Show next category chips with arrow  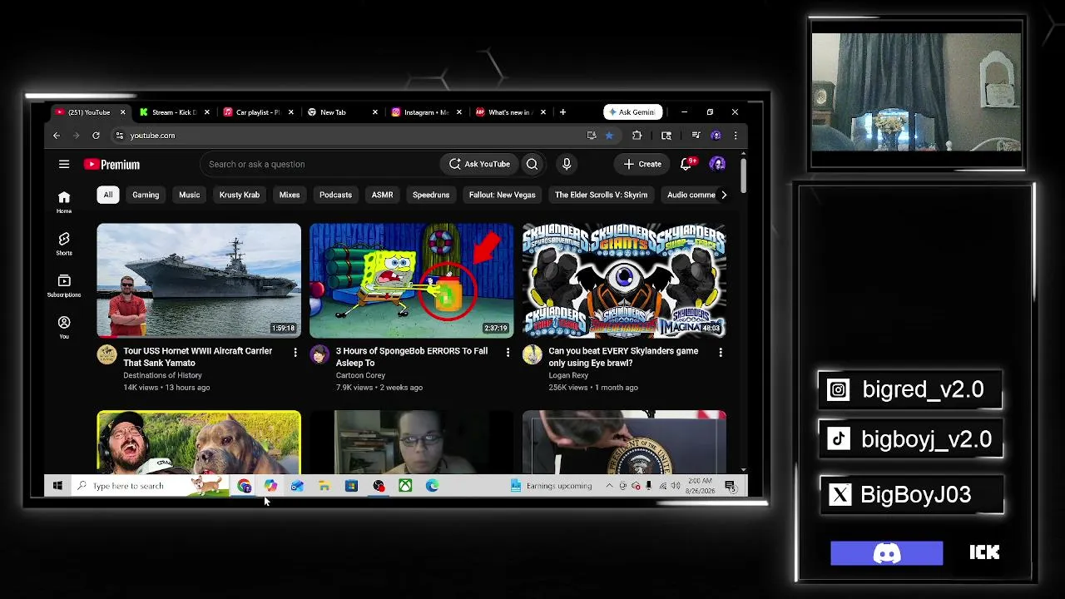(724, 195)
